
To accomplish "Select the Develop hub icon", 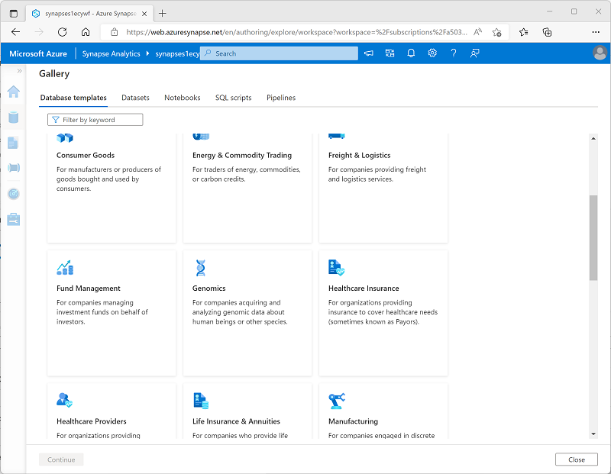I will click(x=13, y=143).
